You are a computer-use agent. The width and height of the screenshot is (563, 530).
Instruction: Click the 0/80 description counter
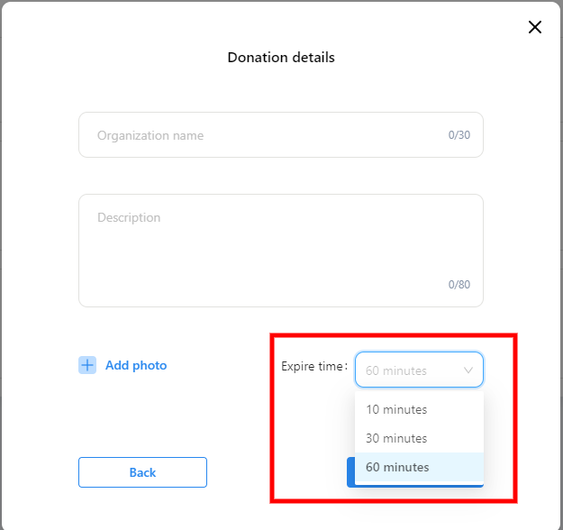[x=459, y=285]
